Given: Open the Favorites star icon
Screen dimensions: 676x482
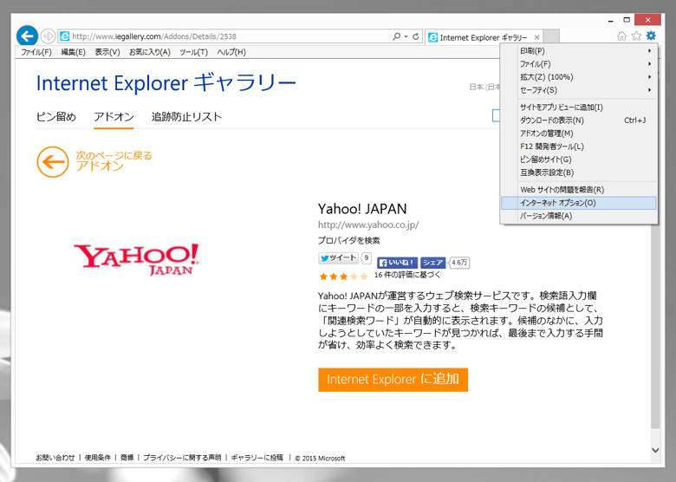Looking at the screenshot, I should (636, 36).
